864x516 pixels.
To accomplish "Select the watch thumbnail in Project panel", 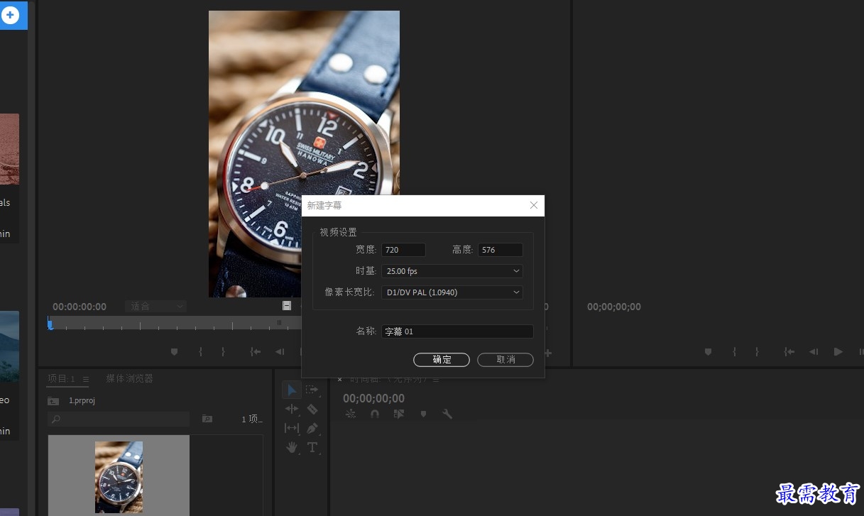I will pos(119,476).
